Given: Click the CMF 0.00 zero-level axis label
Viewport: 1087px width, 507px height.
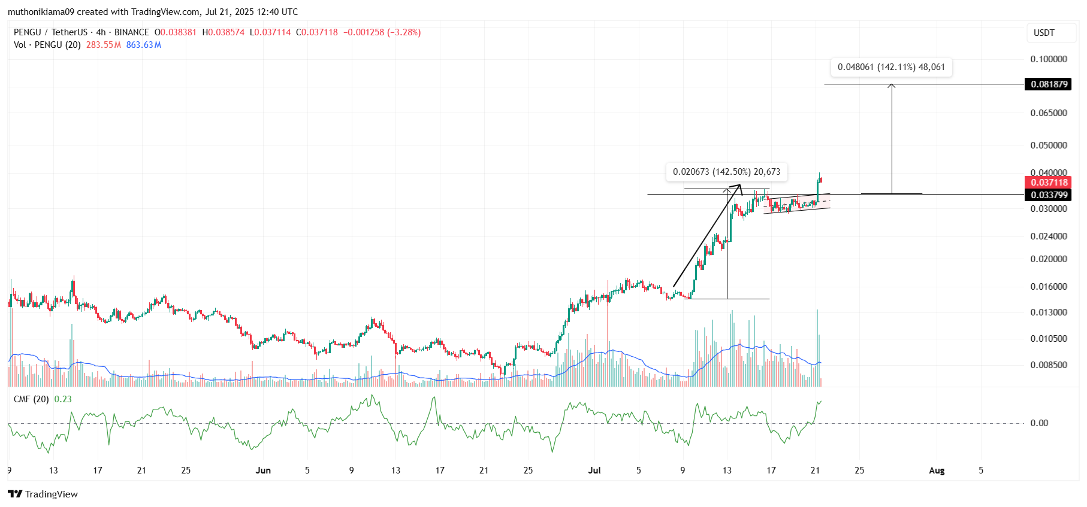Looking at the screenshot, I should coord(1039,423).
